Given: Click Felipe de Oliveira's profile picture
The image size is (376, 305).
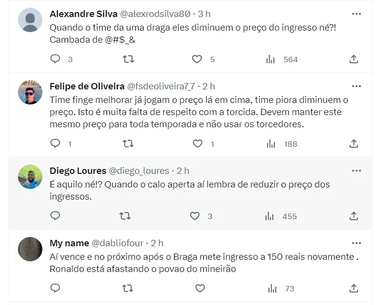Looking at the screenshot, I should tap(30, 92).
